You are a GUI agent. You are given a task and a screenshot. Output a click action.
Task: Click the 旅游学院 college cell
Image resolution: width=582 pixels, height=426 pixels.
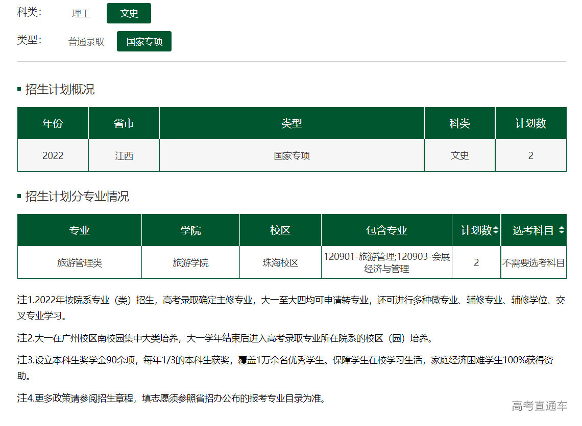coord(190,263)
